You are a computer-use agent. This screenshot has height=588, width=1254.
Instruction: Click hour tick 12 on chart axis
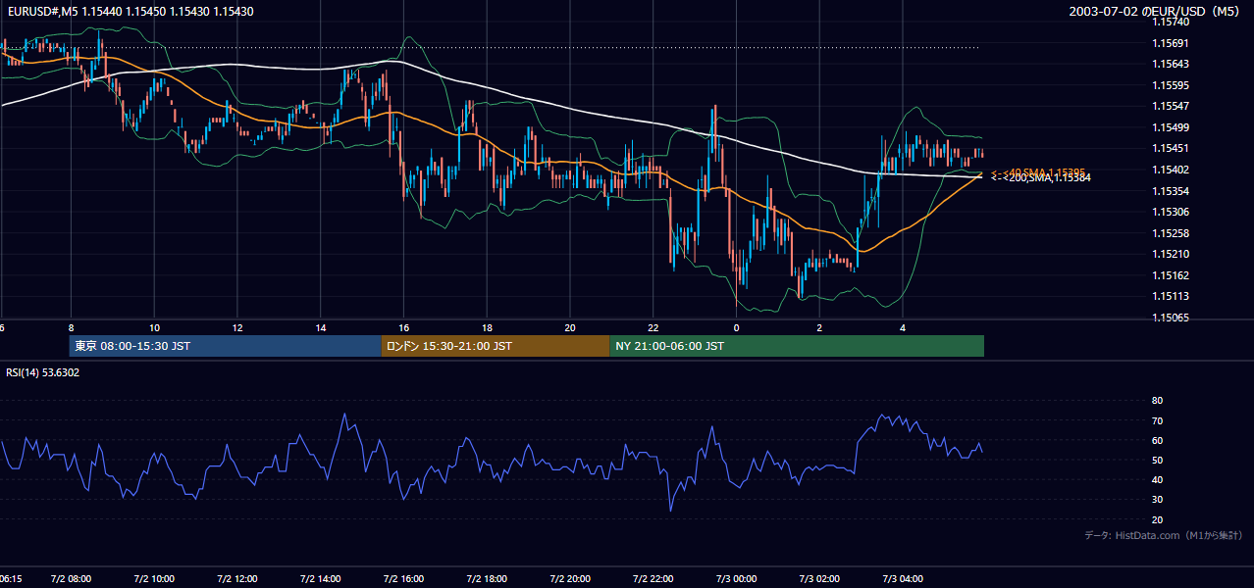237,328
